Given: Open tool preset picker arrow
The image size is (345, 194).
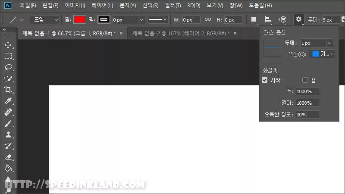Looking at the screenshot, I should pos(21,20).
